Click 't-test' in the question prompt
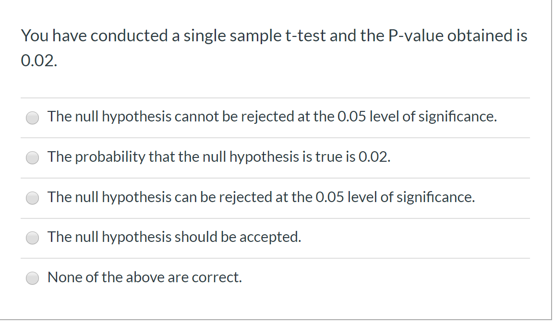 coord(305,36)
